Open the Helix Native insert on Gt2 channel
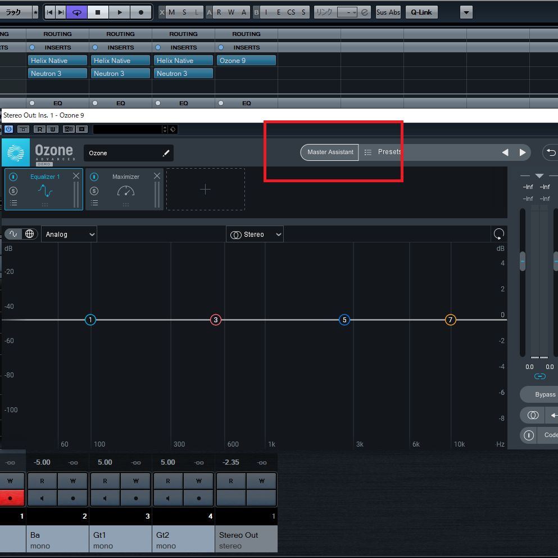Screen dimensions: 558x558 pos(184,61)
